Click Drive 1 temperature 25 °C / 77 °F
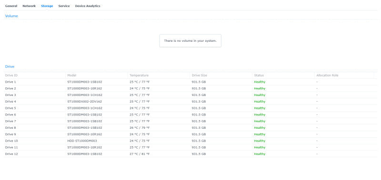Screen dimensions: 381x180 pos(140,82)
